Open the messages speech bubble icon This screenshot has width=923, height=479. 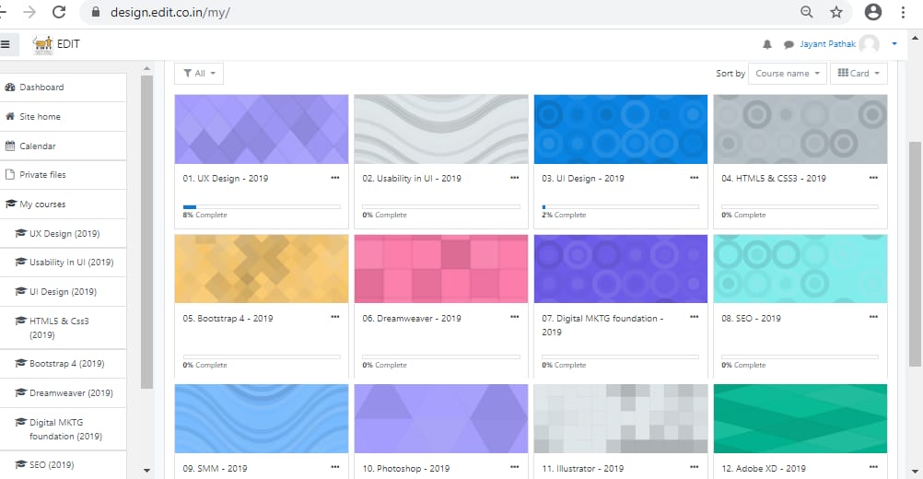coord(789,44)
